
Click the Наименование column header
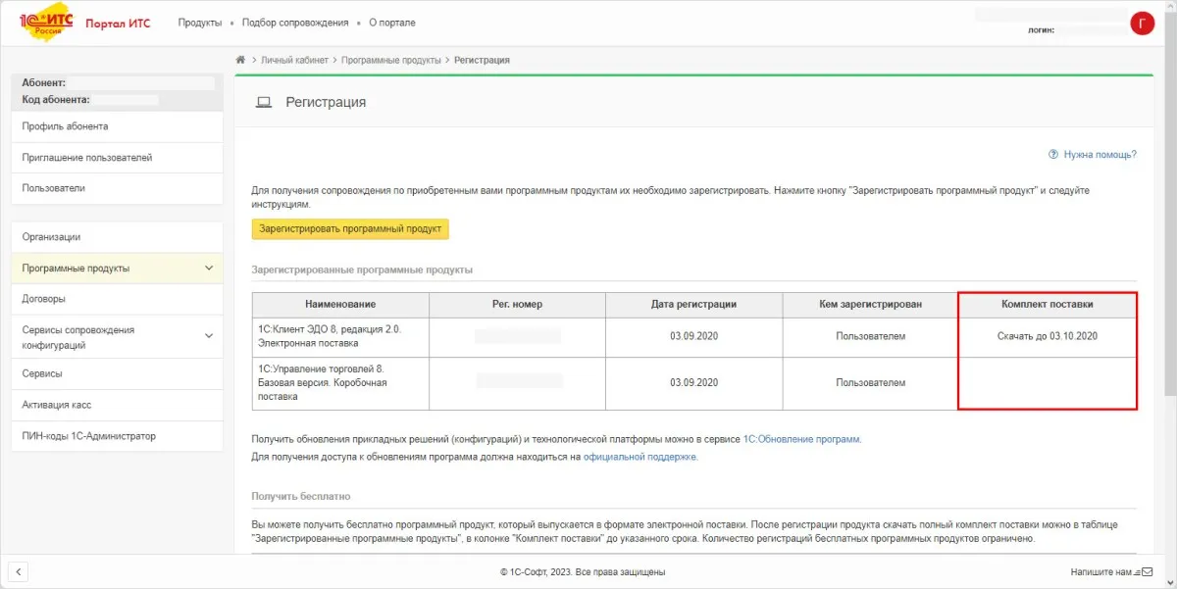tap(340, 305)
